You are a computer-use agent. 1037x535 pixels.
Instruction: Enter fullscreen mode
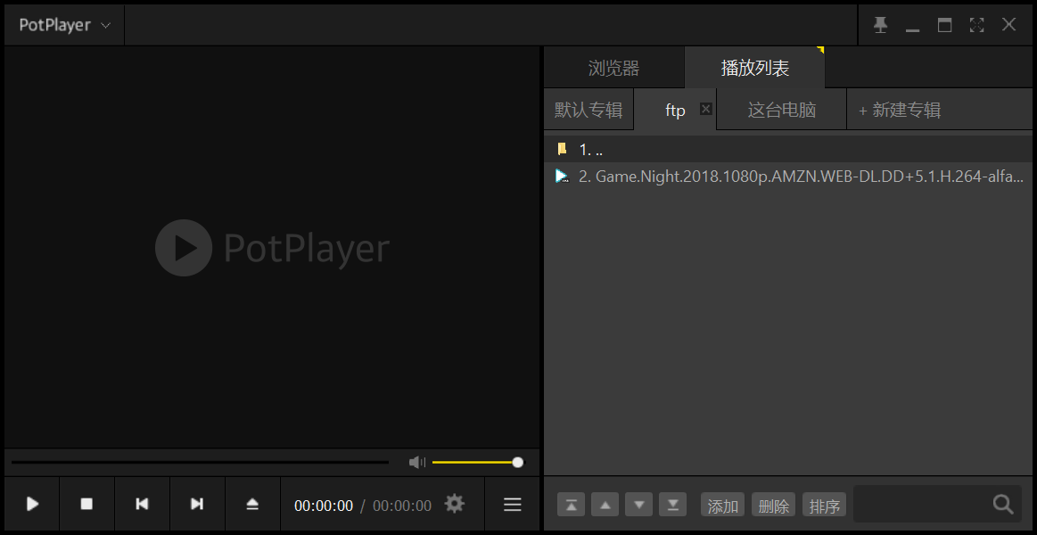click(977, 25)
